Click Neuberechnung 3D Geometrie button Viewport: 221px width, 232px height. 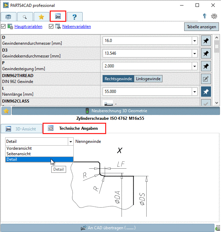tap(116, 111)
